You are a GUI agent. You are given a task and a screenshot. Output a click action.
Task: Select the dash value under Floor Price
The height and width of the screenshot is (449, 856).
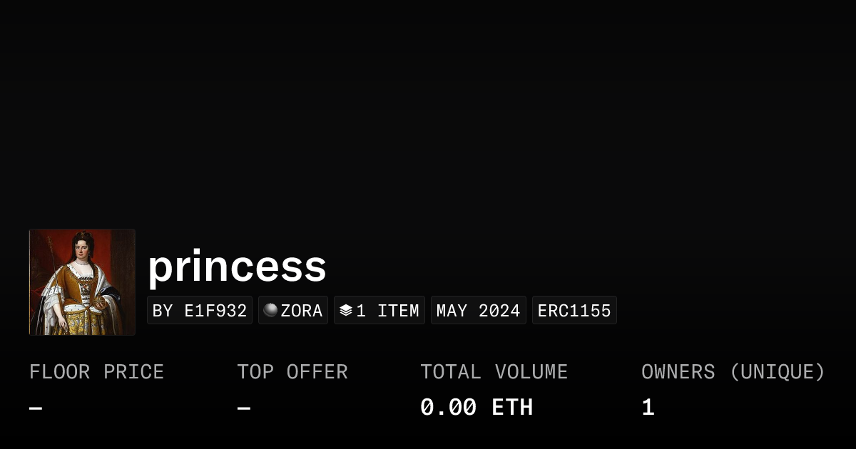pos(36,408)
